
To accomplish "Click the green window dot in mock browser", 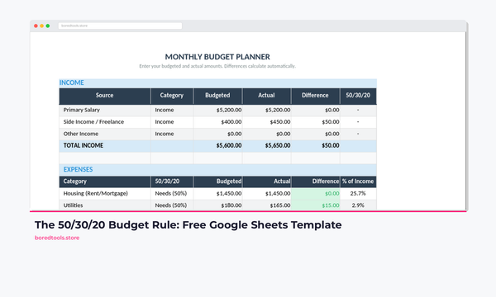I will pyautogui.click(x=48, y=26).
